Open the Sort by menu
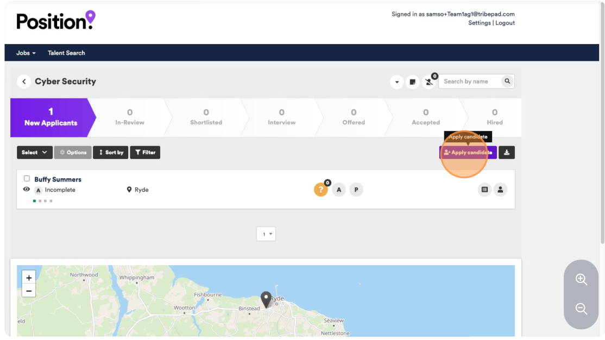Image resolution: width=605 pixels, height=340 pixels. [111, 153]
